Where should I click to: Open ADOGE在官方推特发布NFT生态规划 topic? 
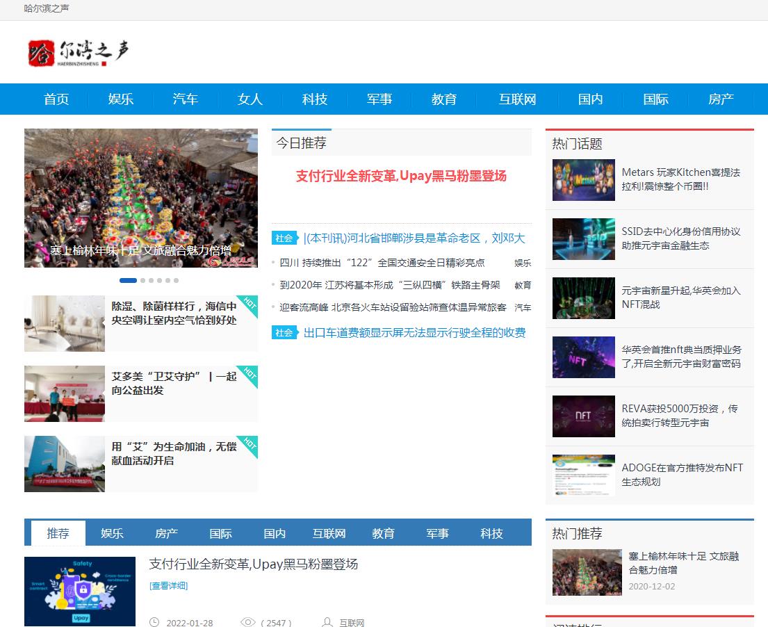683,475
